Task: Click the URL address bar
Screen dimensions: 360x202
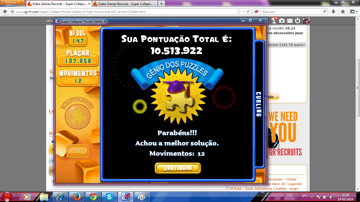Action: pyautogui.click(x=124, y=12)
